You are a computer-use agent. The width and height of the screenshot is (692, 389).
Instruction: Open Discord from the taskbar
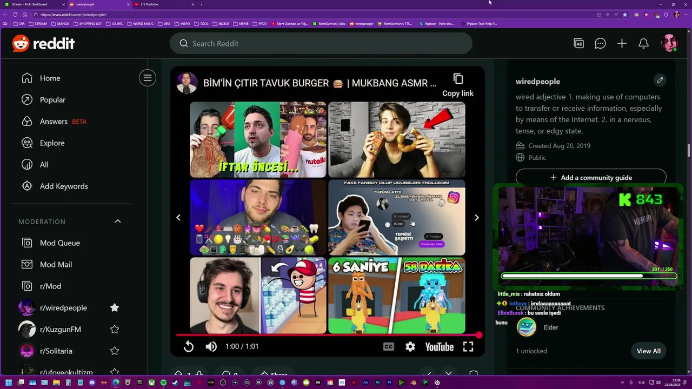click(x=92, y=383)
